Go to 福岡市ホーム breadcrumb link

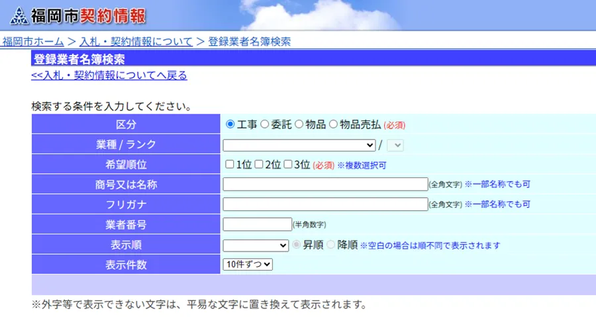[32, 42]
